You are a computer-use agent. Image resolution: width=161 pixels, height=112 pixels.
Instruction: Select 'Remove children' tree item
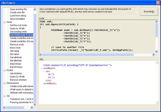pos(18,80)
